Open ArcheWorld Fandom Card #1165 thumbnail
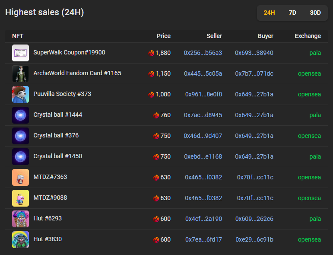333x255 pixels. tap(20, 74)
